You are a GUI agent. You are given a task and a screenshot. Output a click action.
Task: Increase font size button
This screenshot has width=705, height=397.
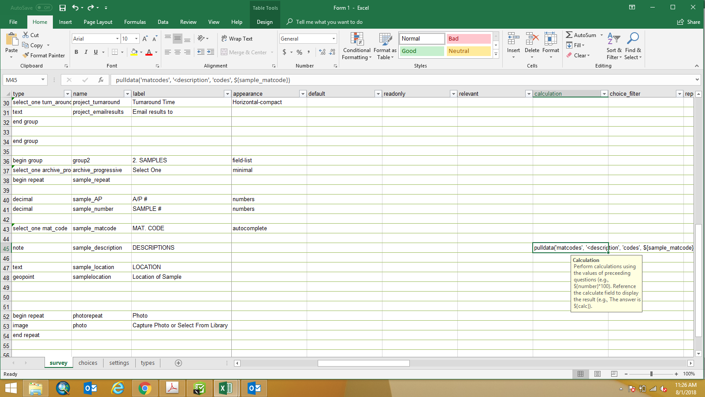tap(145, 39)
